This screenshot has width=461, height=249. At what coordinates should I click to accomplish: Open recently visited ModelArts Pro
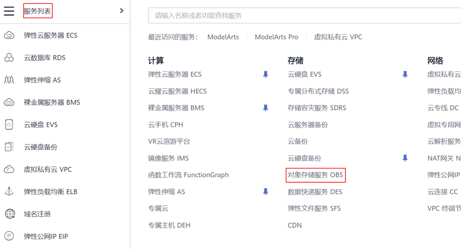[276, 37]
